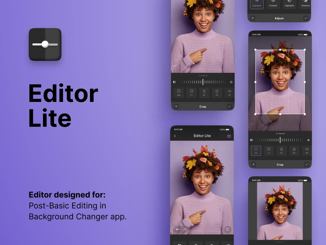The image size is (326, 245).
Task: Select Free ratio in the Crop screen without crop grid
Action: (x=179, y=92)
